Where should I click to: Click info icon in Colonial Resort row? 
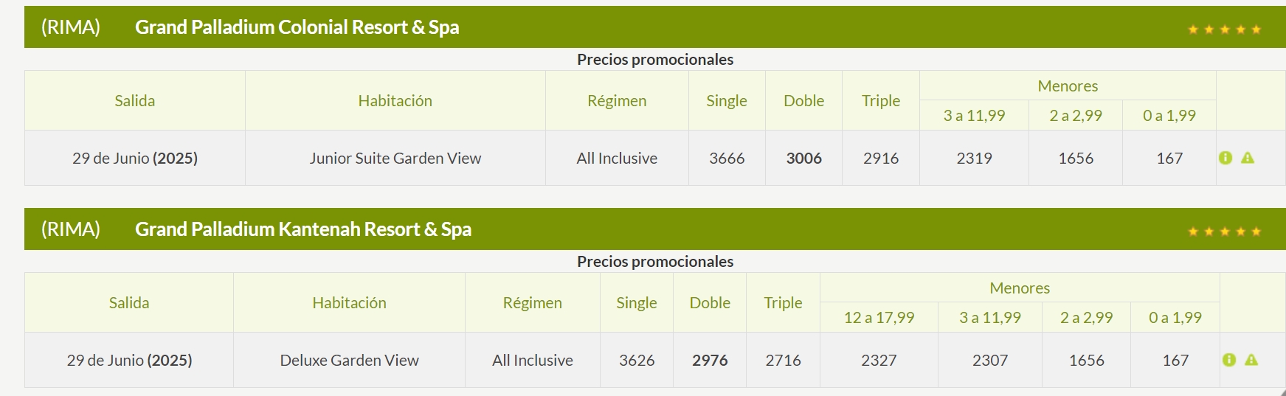tap(1225, 158)
